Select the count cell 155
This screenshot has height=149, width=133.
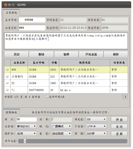[54, 76]
